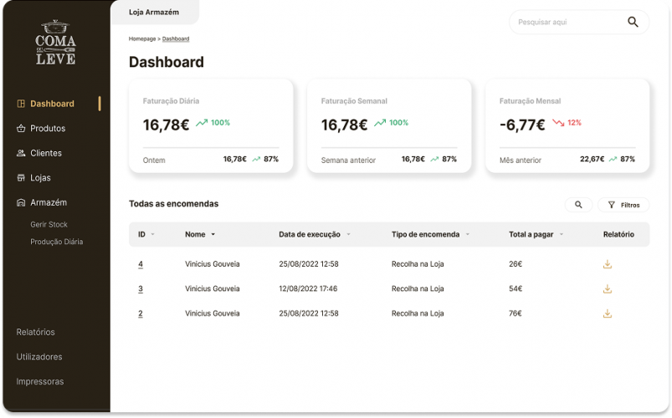Image resolution: width=672 pixels, height=418 pixels.
Task: Open Relatórios in sidebar
Action: tap(36, 333)
